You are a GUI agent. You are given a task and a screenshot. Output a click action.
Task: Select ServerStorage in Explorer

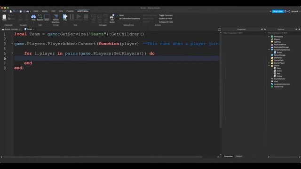click(279, 55)
